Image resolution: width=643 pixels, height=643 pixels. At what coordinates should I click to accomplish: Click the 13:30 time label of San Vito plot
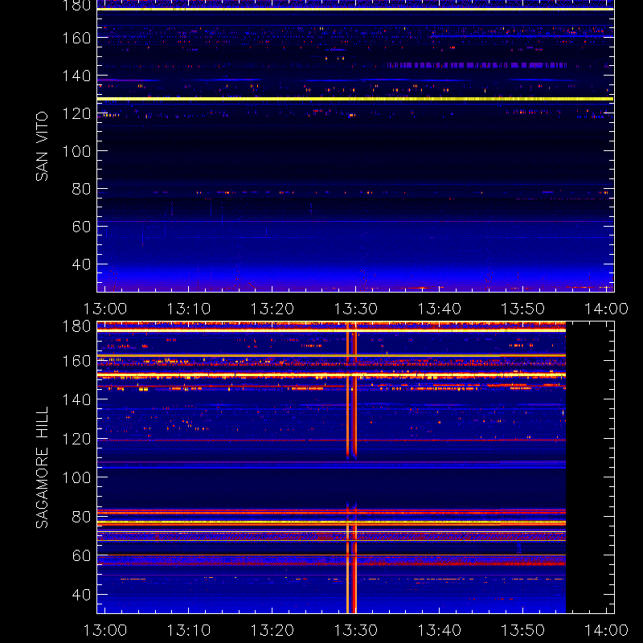click(x=356, y=309)
